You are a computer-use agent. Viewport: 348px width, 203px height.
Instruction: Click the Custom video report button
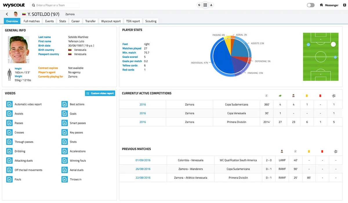pos(100,93)
